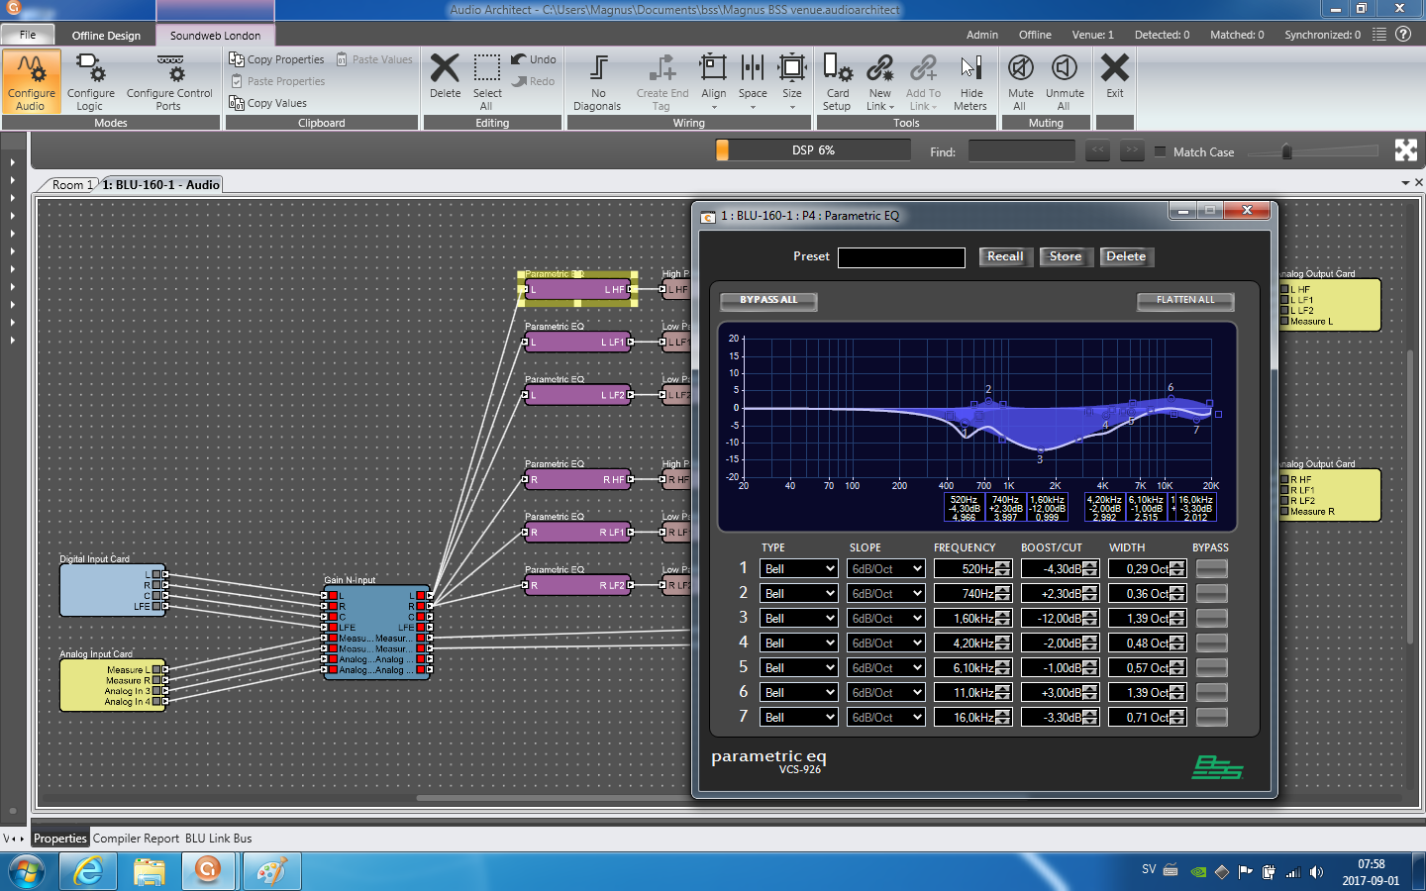Select the Configure Audio mode
Screen dimensions: 1426x891
[32, 82]
